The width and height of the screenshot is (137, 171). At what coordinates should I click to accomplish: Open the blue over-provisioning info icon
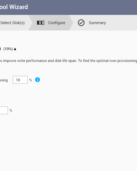pyautogui.click(x=37, y=80)
